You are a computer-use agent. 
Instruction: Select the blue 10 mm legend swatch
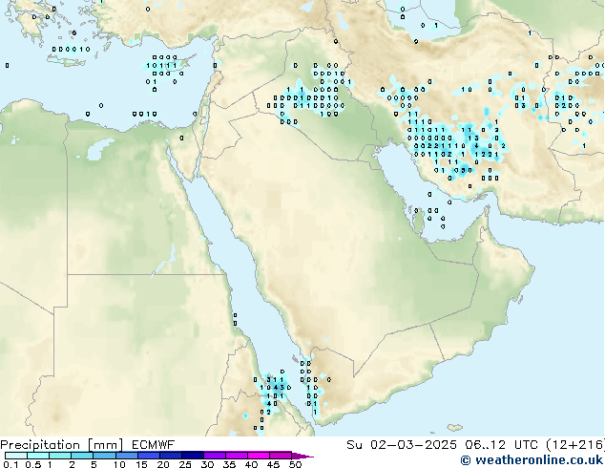127,456
